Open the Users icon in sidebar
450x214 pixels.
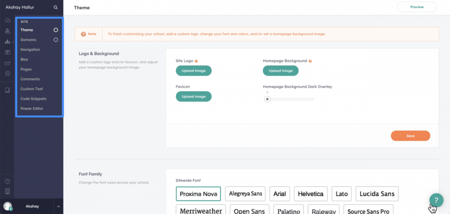click(7, 31)
